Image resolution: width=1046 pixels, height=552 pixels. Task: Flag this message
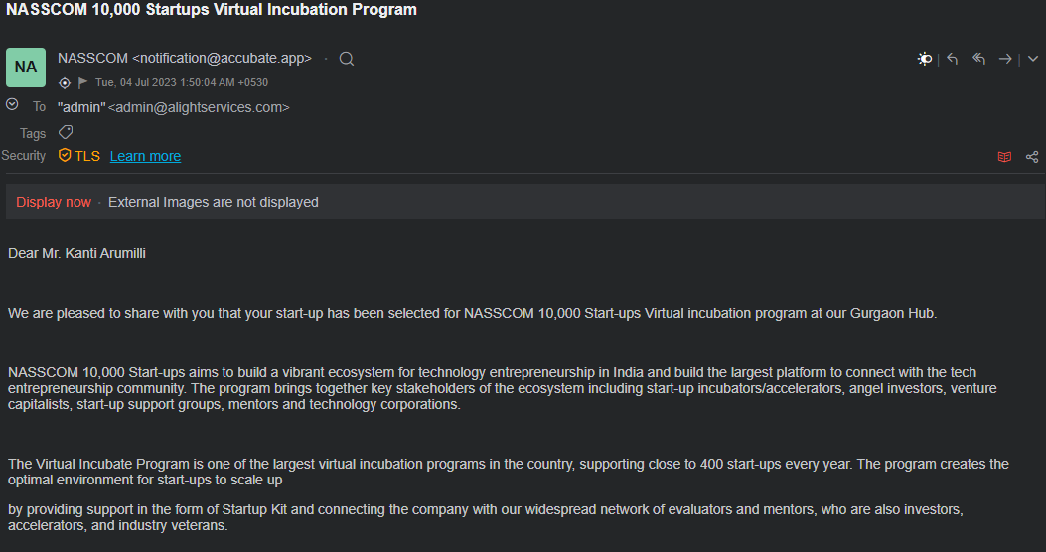click(x=82, y=82)
